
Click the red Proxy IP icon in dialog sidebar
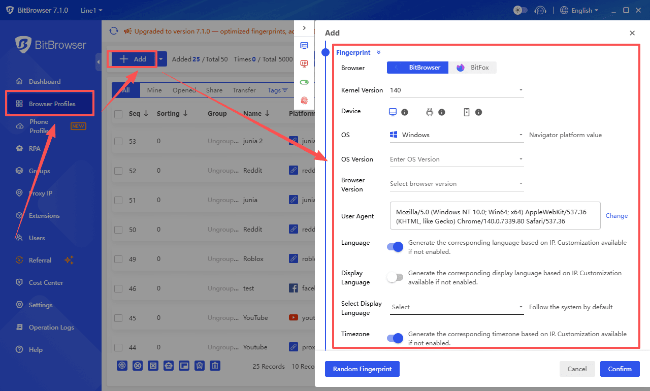(x=304, y=63)
